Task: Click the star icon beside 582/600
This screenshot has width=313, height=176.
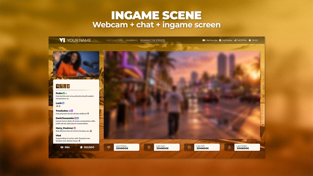Action: coord(81,147)
